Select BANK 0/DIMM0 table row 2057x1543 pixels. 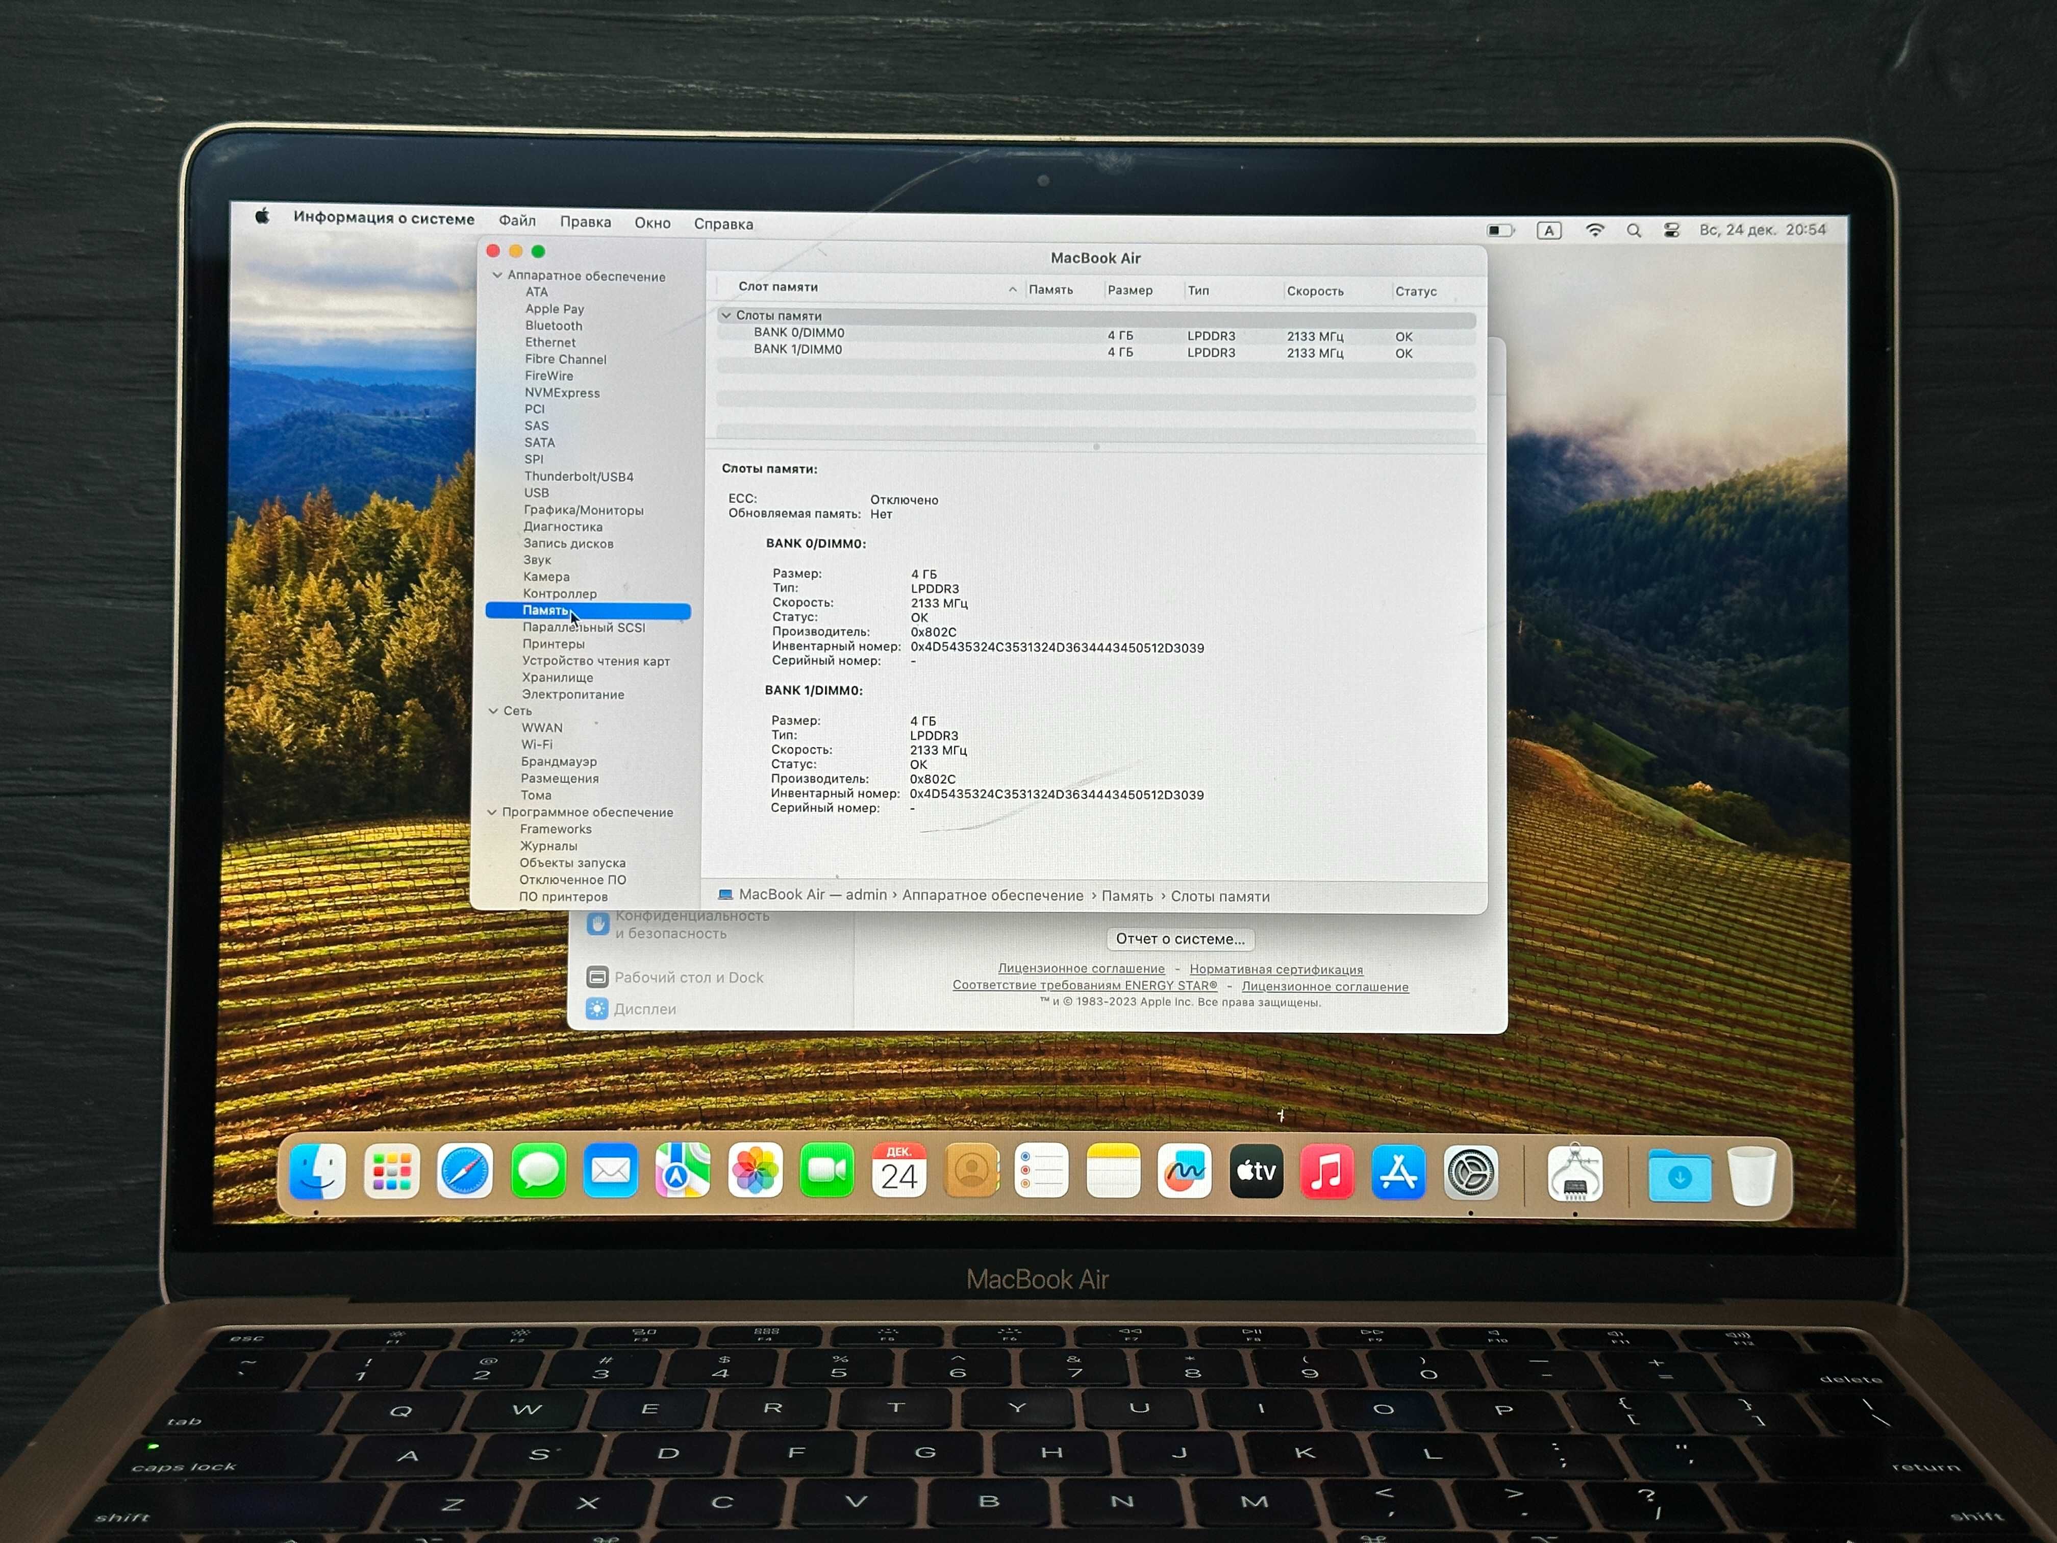coord(1096,335)
